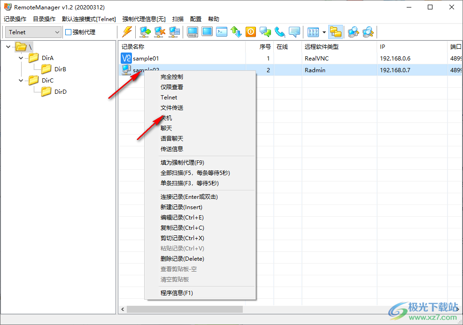Click the file transfer up-down arrows icon

pyautogui.click(x=236, y=32)
